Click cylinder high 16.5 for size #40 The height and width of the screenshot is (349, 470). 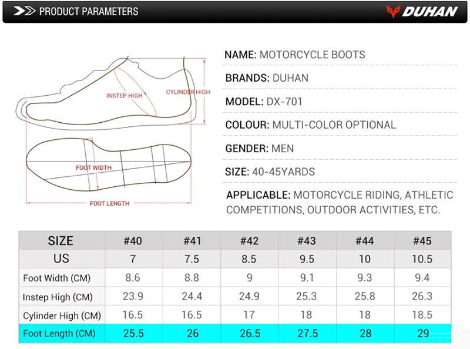click(133, 315)
